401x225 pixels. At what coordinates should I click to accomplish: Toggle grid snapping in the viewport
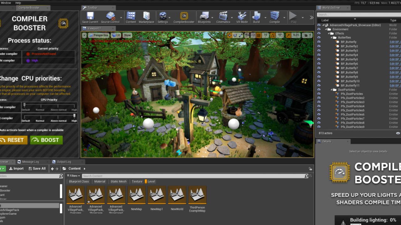[259, 35]
